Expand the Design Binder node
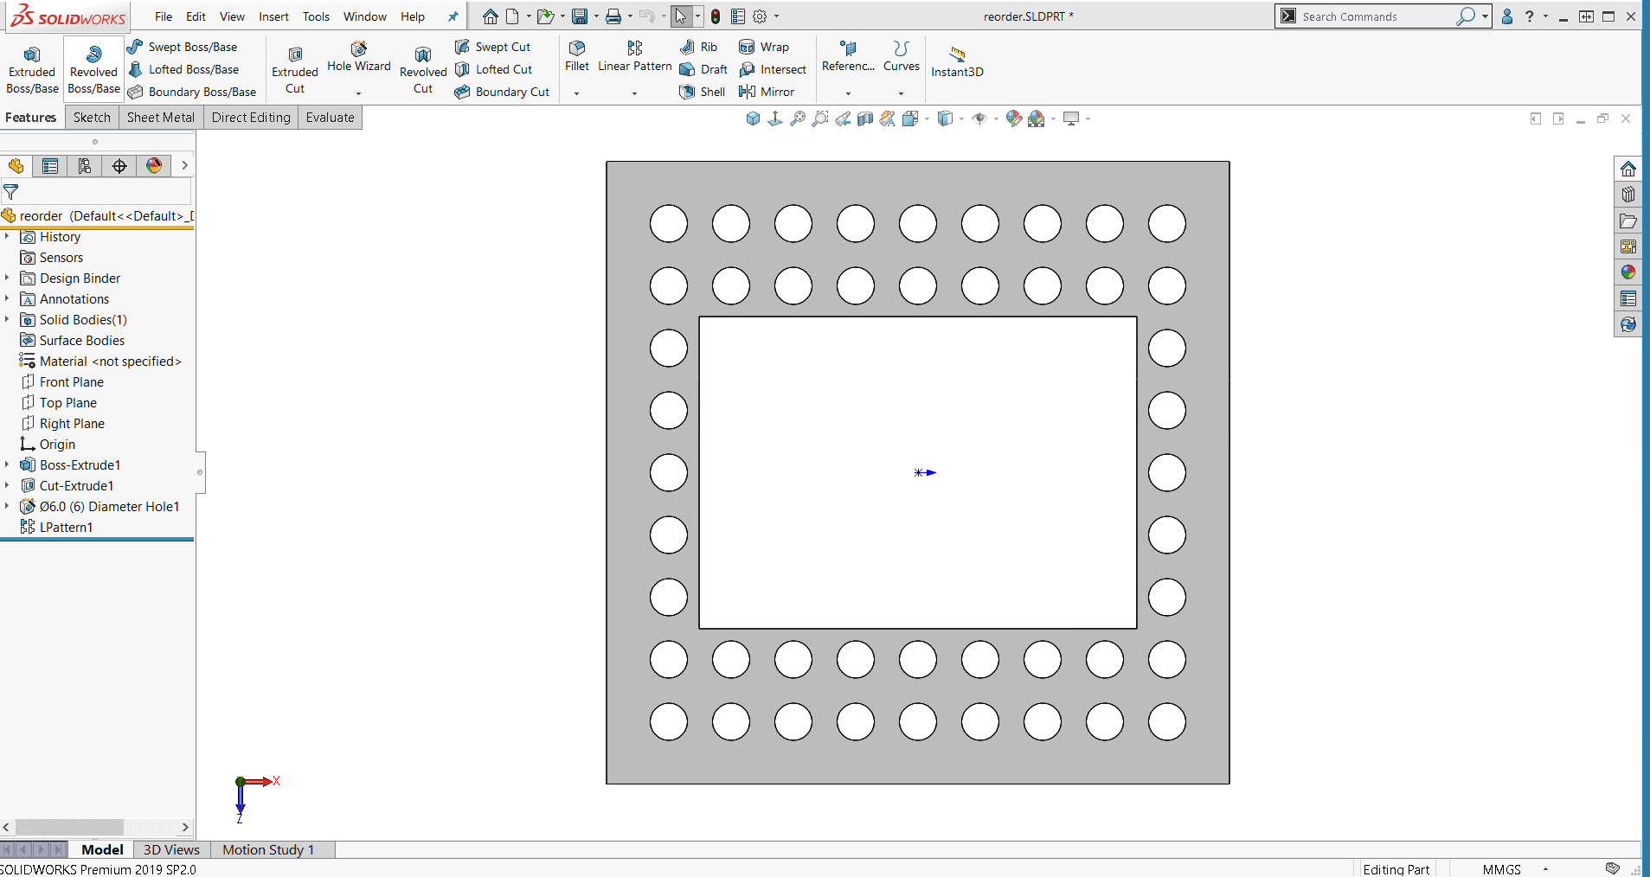 pos(7,278)
